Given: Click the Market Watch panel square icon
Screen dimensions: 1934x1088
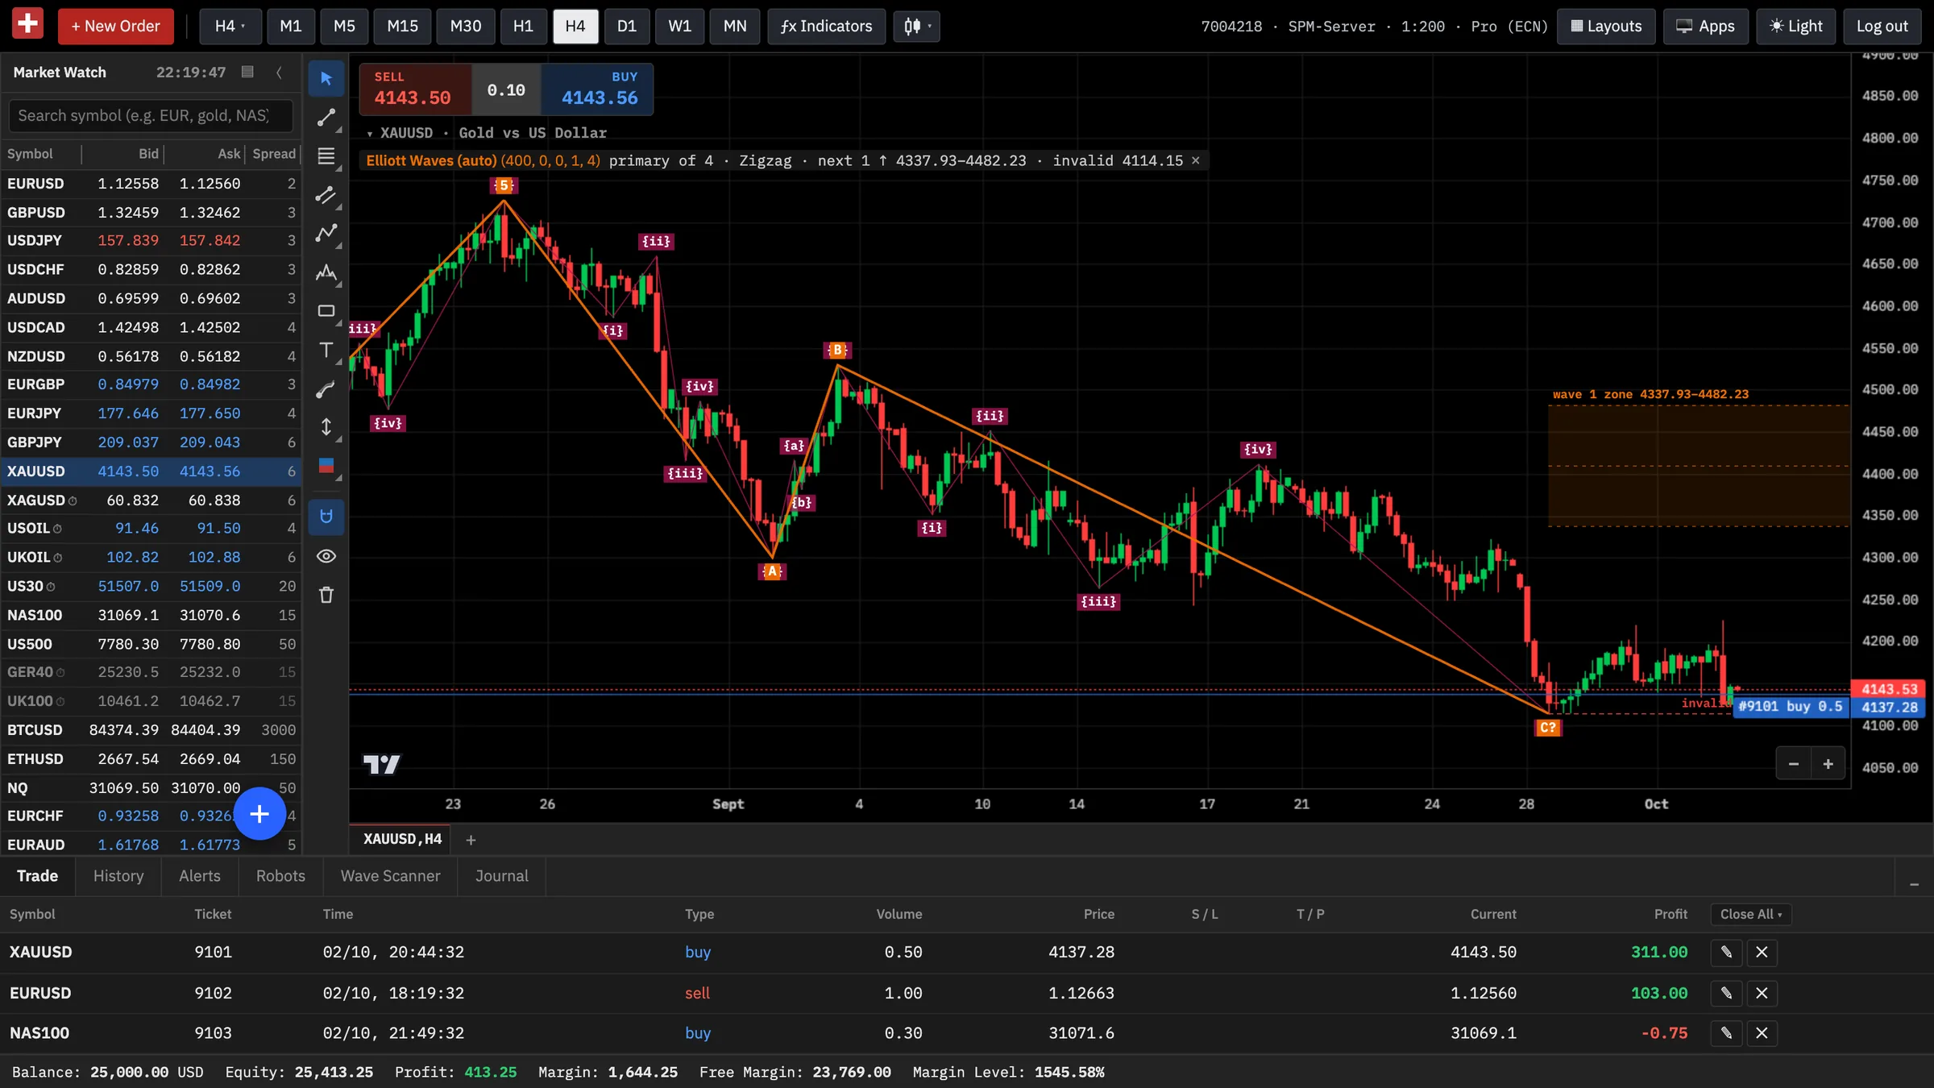Looking at the screenshot, I should tap(247, 72).
